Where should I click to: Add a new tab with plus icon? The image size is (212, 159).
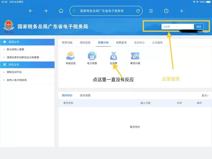pyautogui.click(x=181, y=11)
